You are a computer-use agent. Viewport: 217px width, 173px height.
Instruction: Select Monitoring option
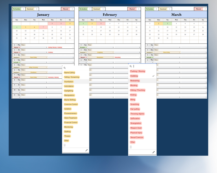pos(68,127)
